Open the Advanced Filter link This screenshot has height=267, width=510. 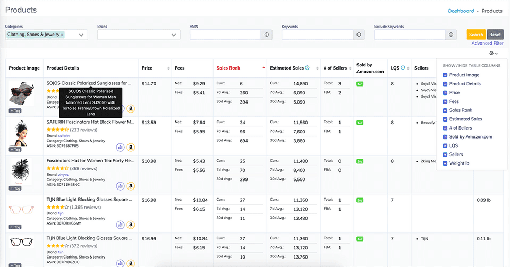[x=487, y=44]
